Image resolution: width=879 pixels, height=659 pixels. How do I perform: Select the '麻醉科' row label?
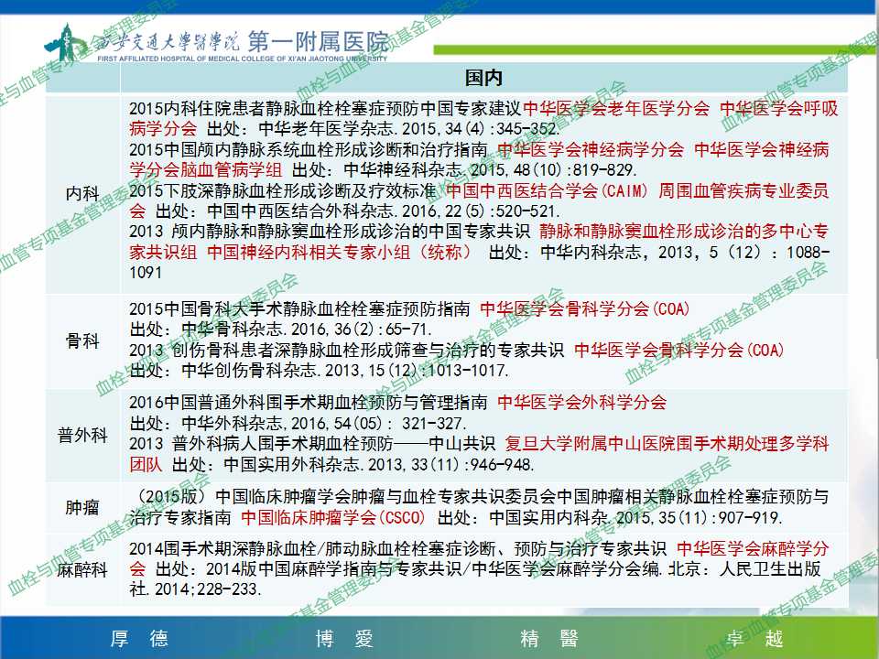coord(82,570)
